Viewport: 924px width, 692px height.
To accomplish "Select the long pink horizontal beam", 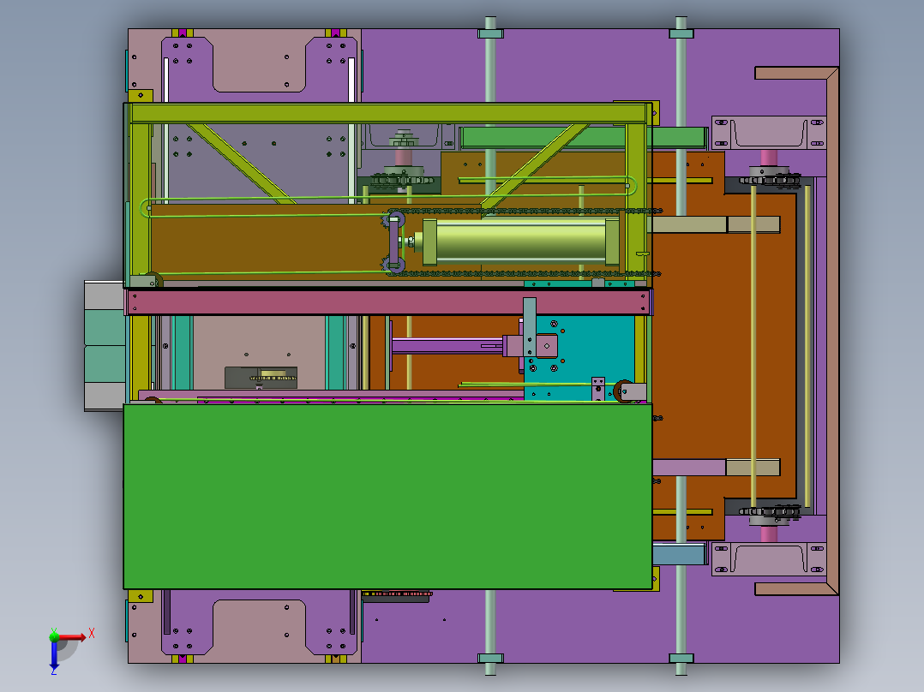I will click(x=389, y=302).
